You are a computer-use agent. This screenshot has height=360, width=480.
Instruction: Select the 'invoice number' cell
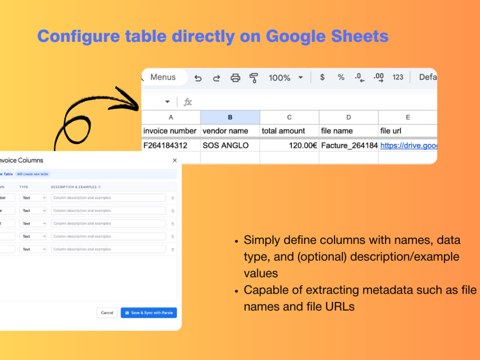pos(171,131)
